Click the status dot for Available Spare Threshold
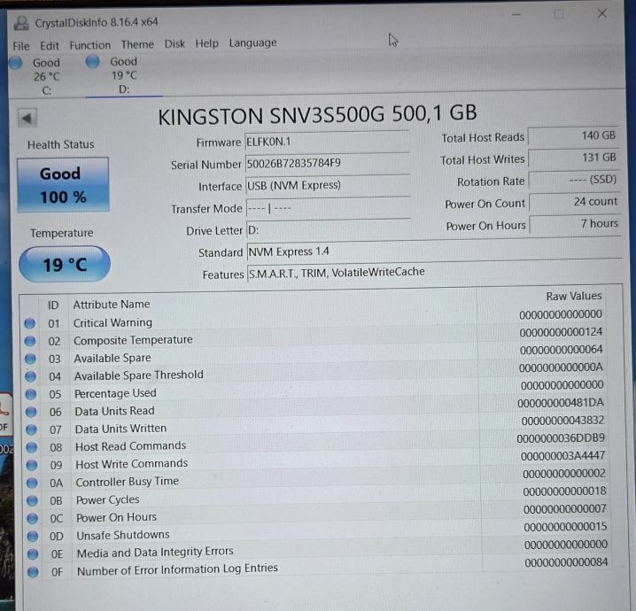 click(x=30, y=376)
